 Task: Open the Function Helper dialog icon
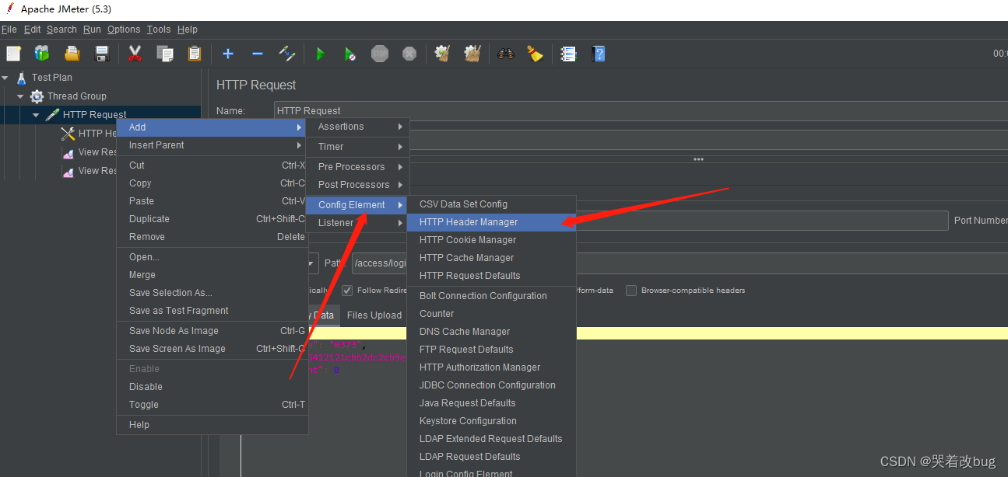coord(568,54)
